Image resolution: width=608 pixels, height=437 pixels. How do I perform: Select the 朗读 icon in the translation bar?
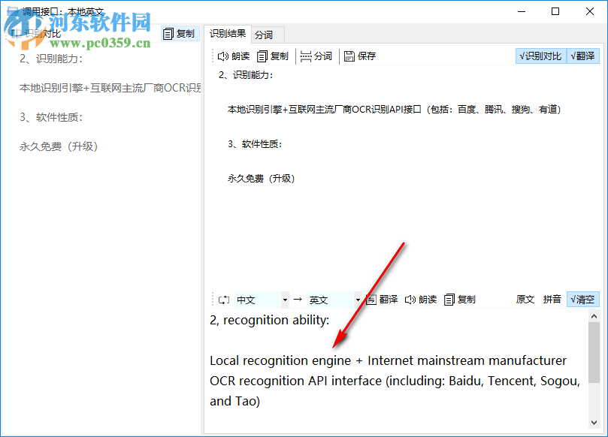(x=419, y=299)
